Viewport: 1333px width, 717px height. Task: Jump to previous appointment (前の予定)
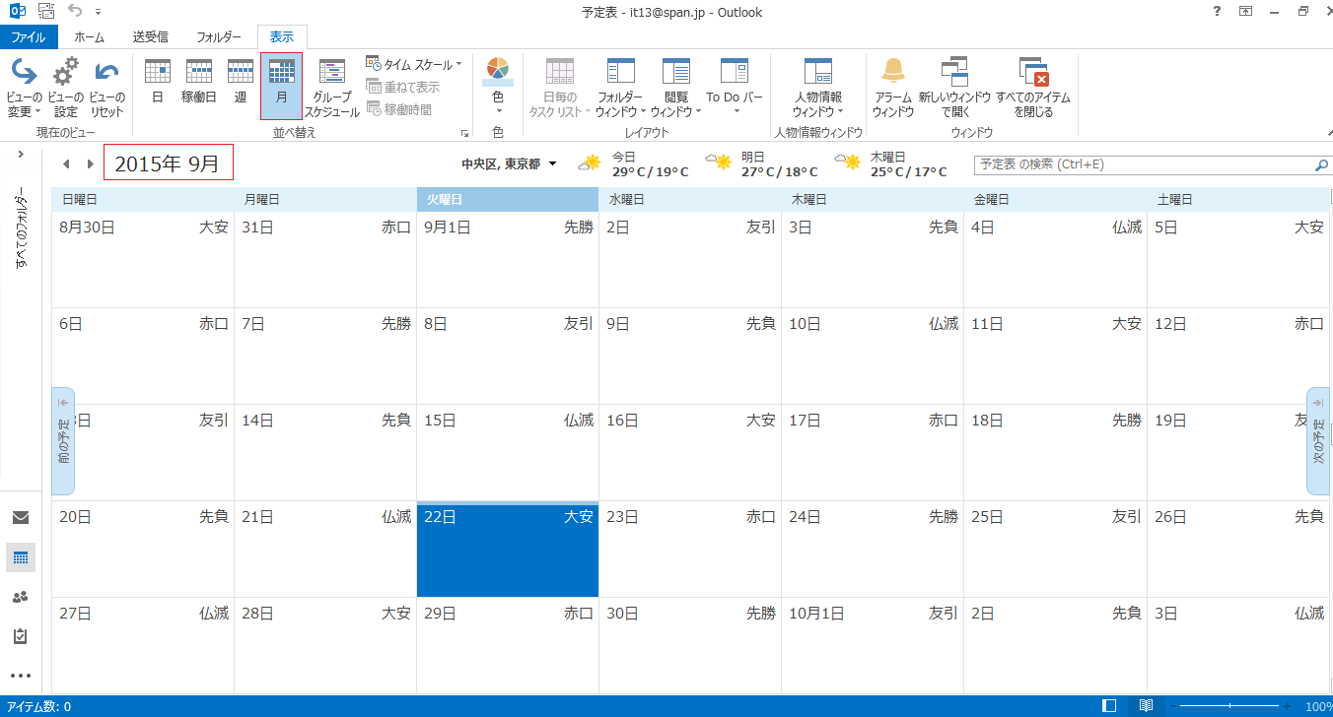63,441
